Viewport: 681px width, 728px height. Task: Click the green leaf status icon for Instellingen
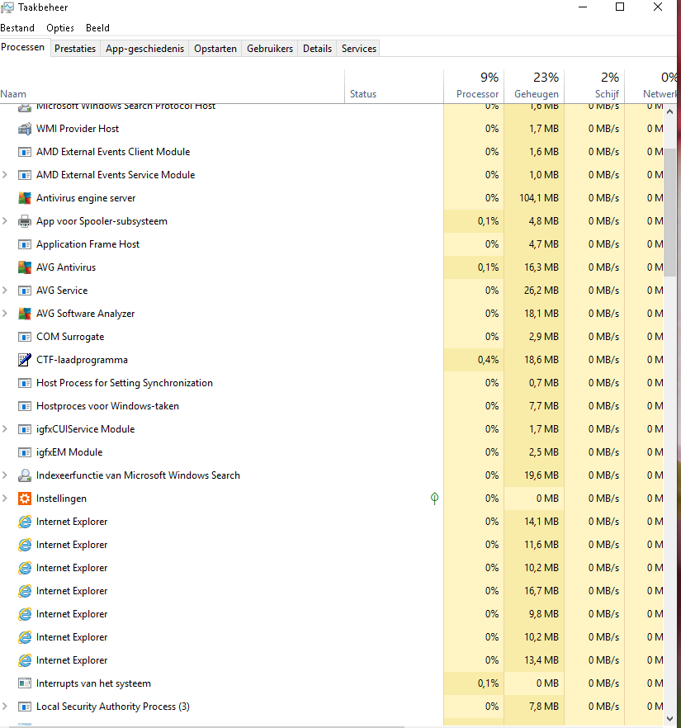tap(434, 499)
